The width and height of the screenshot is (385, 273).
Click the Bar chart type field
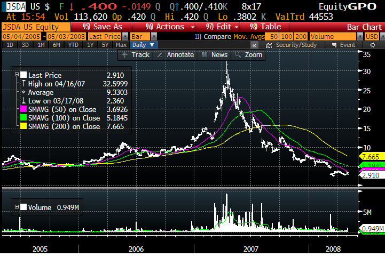coord(140,37)
